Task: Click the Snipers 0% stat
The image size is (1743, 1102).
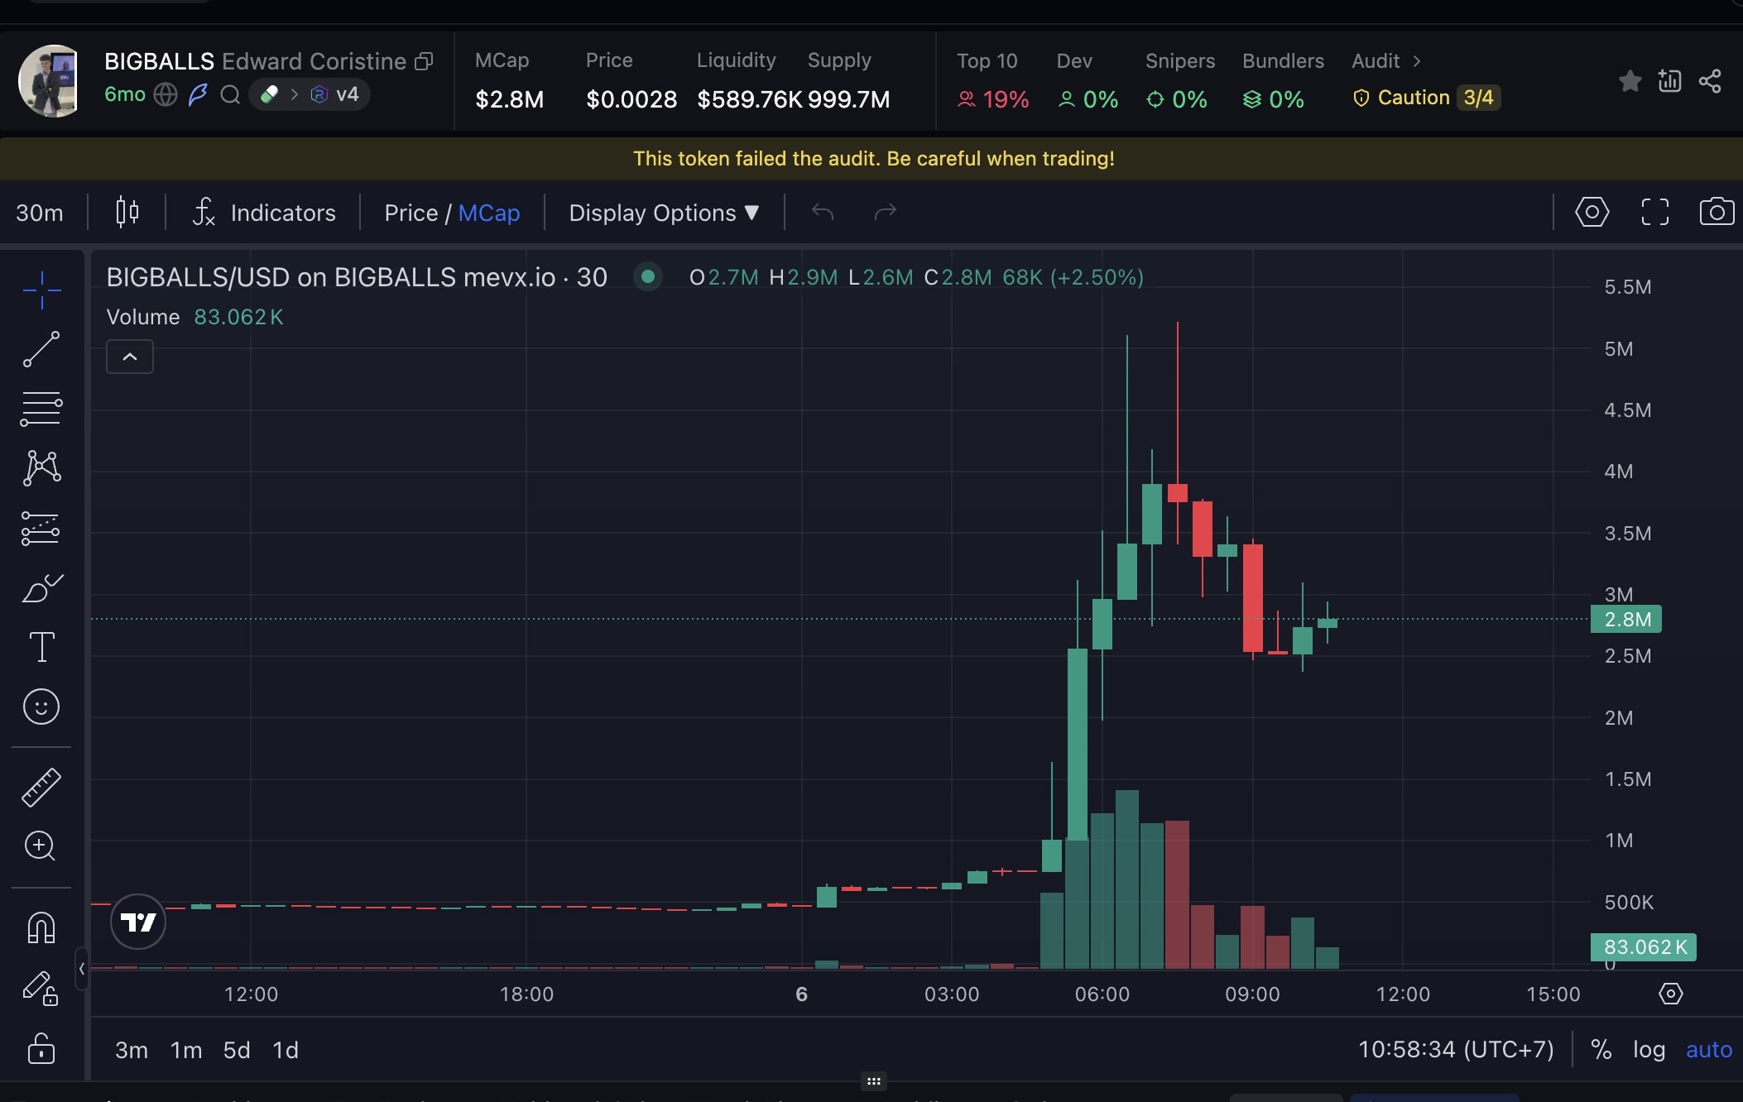Action: pos(1179,81)
